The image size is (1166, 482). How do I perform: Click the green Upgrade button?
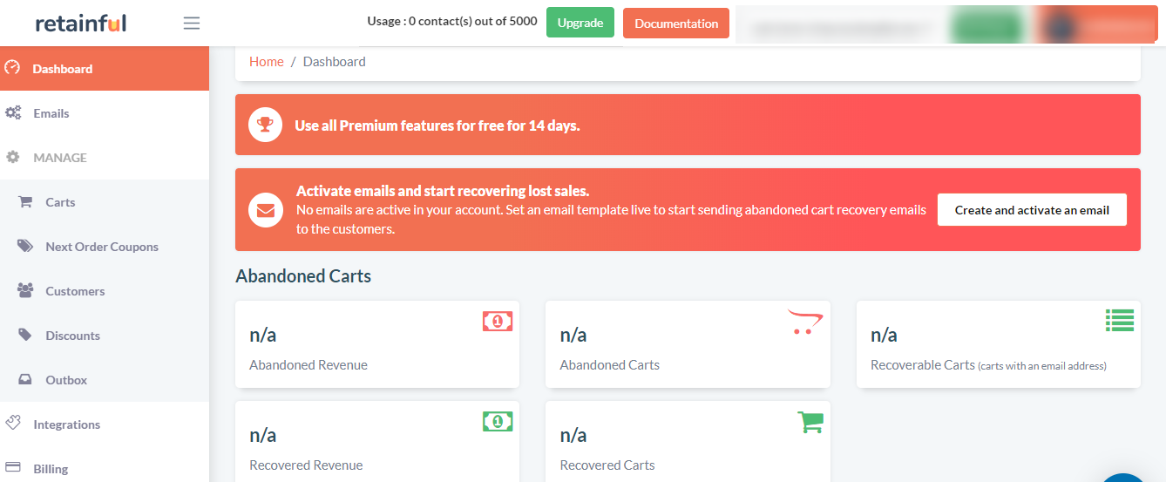pyautogui.click(x=580, y=23)
